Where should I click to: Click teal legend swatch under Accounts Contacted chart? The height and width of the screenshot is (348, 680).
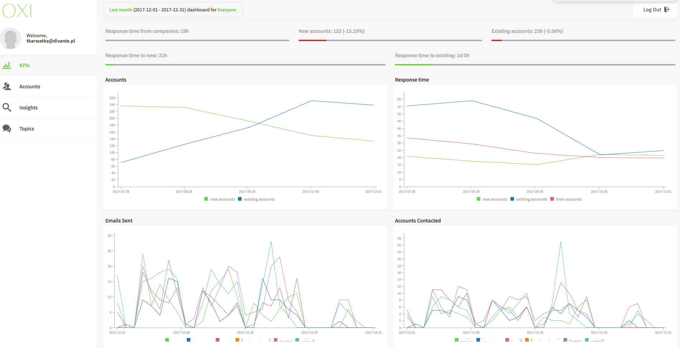point(587,340)
